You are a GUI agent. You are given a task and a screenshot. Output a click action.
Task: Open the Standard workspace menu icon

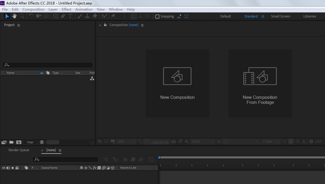[263, 16]
